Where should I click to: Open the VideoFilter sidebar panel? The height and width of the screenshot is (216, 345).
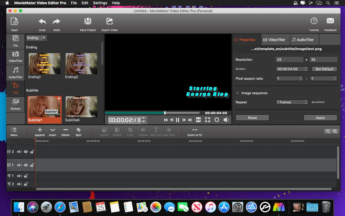(x=16, y=57)
